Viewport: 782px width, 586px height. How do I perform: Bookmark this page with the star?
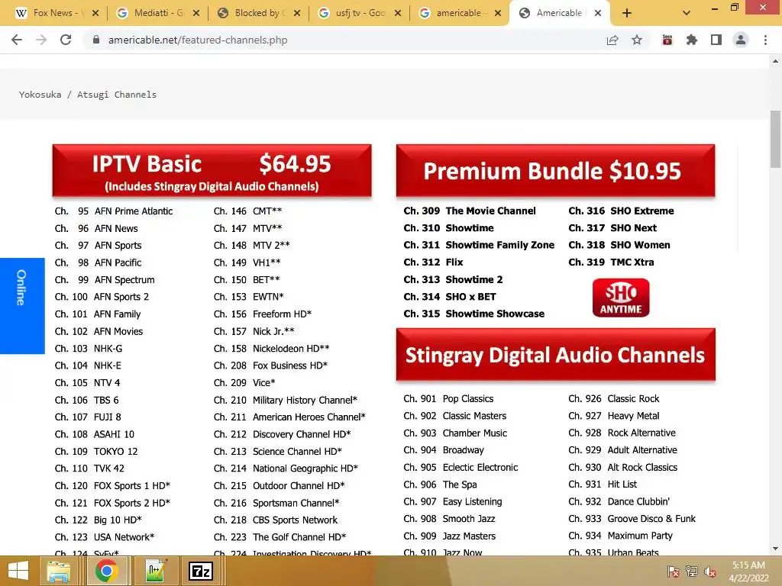click(637, 40)
